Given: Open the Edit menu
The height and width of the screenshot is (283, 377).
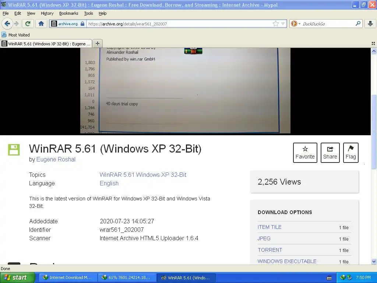Looking at the screenshot, I should coord(18,13).
